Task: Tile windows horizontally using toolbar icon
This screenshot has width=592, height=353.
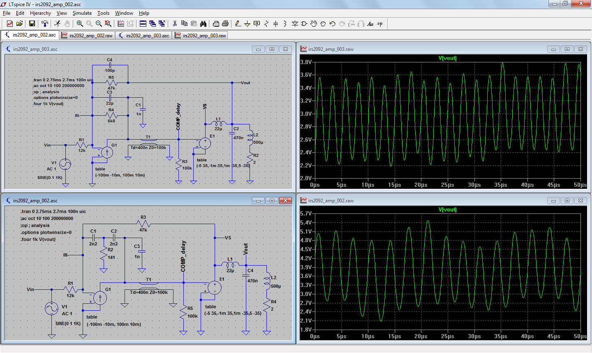Action: click(x=143, y=24)
